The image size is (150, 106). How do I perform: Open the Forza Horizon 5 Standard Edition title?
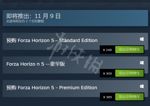pos(52,40)
